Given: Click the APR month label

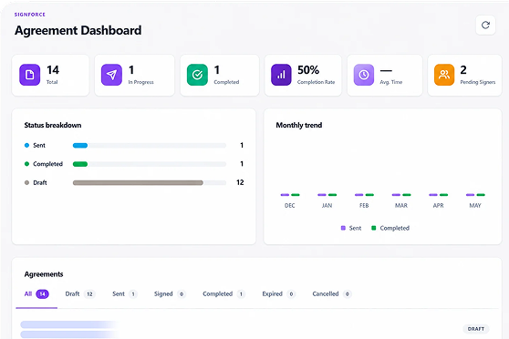Looking at the screenshot, I should 438,206.
